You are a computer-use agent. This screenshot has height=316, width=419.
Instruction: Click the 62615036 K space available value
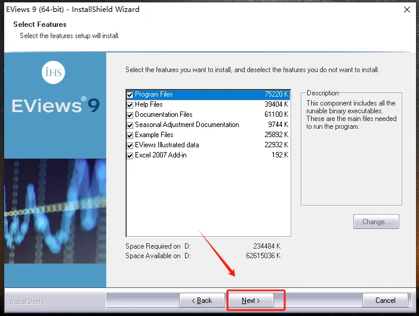(263, 256)
